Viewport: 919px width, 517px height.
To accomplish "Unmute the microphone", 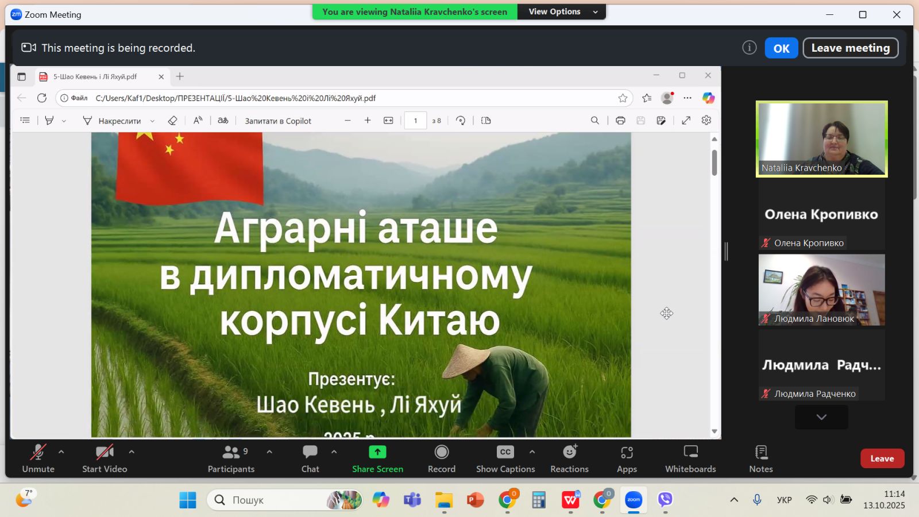I will (x=38, y=458).
